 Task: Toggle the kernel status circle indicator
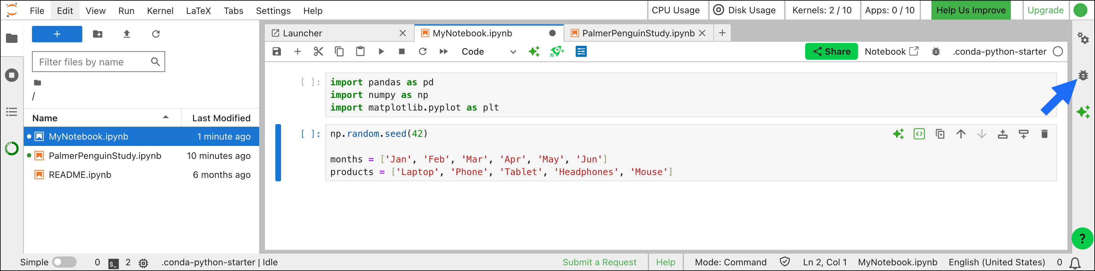point(1058,51)
